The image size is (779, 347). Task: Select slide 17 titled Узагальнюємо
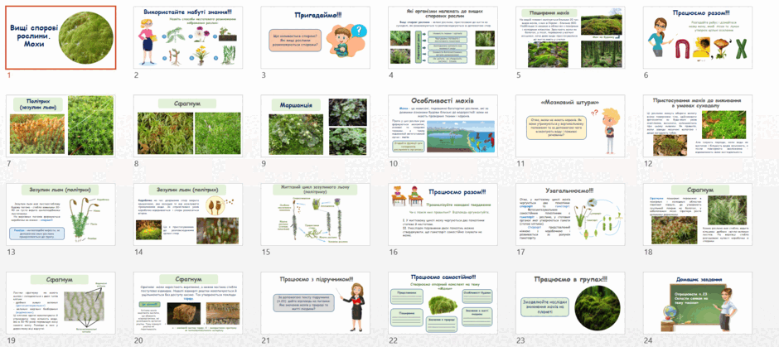(x=570, y=214)
